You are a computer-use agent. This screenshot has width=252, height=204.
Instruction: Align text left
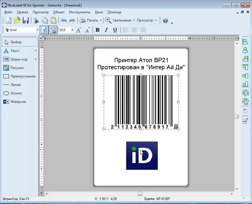point(125,30)
